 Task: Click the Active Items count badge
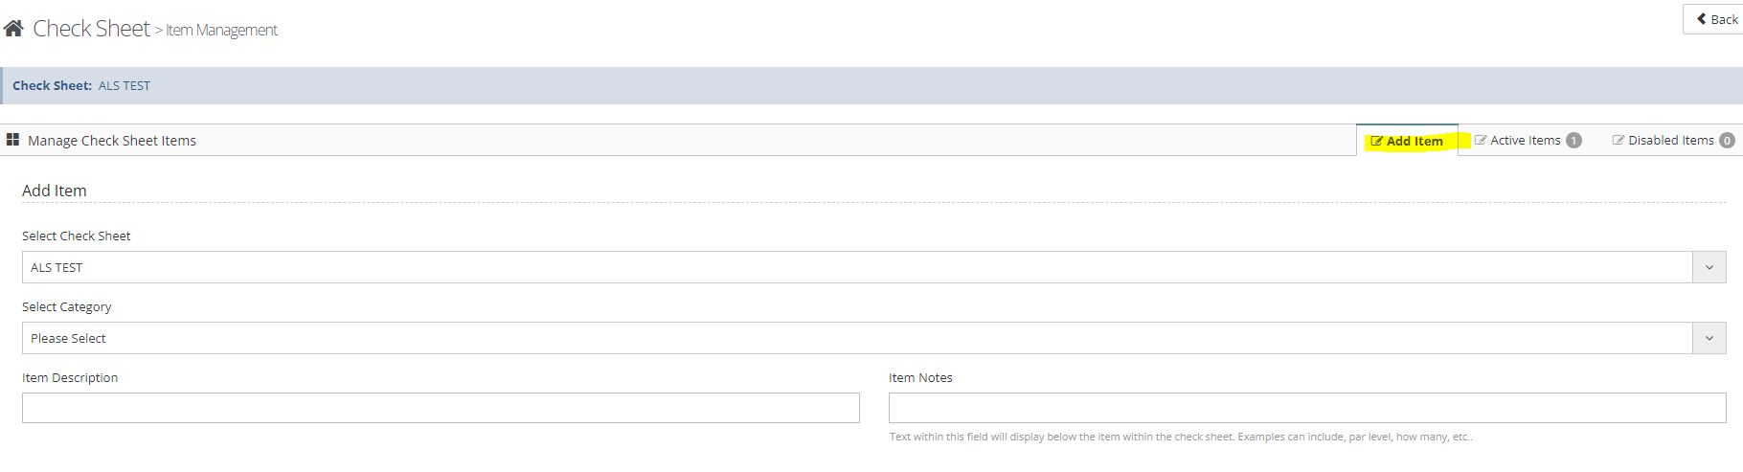coord(1573,140)
